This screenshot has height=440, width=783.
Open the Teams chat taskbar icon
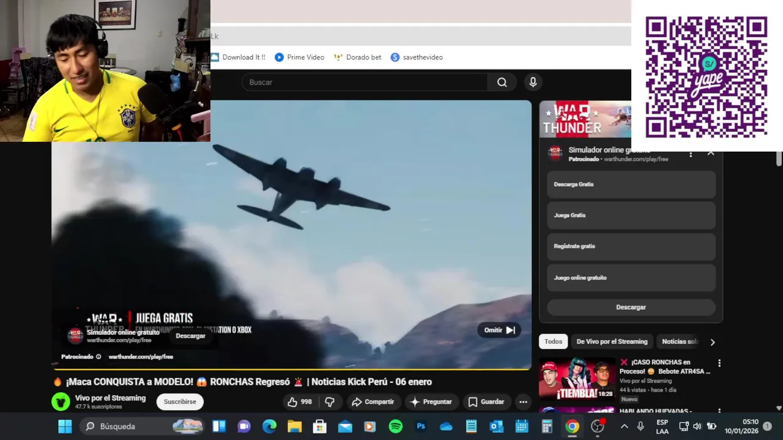[x=244, y=426]
